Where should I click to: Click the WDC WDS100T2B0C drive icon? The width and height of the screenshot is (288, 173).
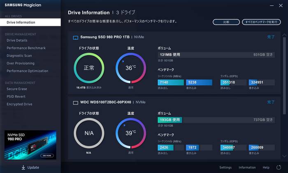tap(75, 103)
